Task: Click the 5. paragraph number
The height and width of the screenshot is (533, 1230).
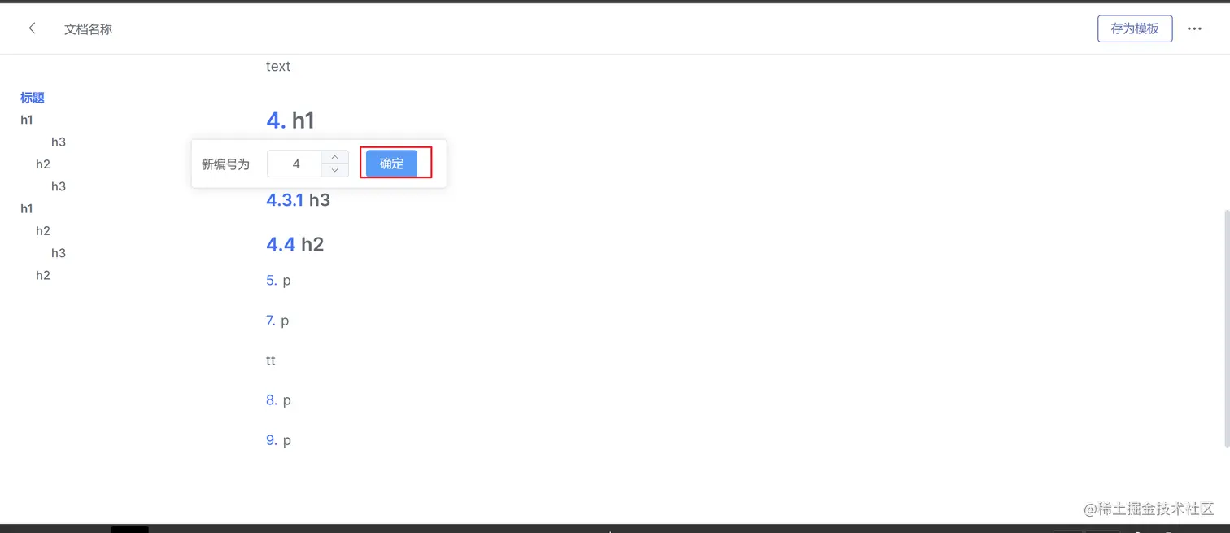Action: [272, 280]
